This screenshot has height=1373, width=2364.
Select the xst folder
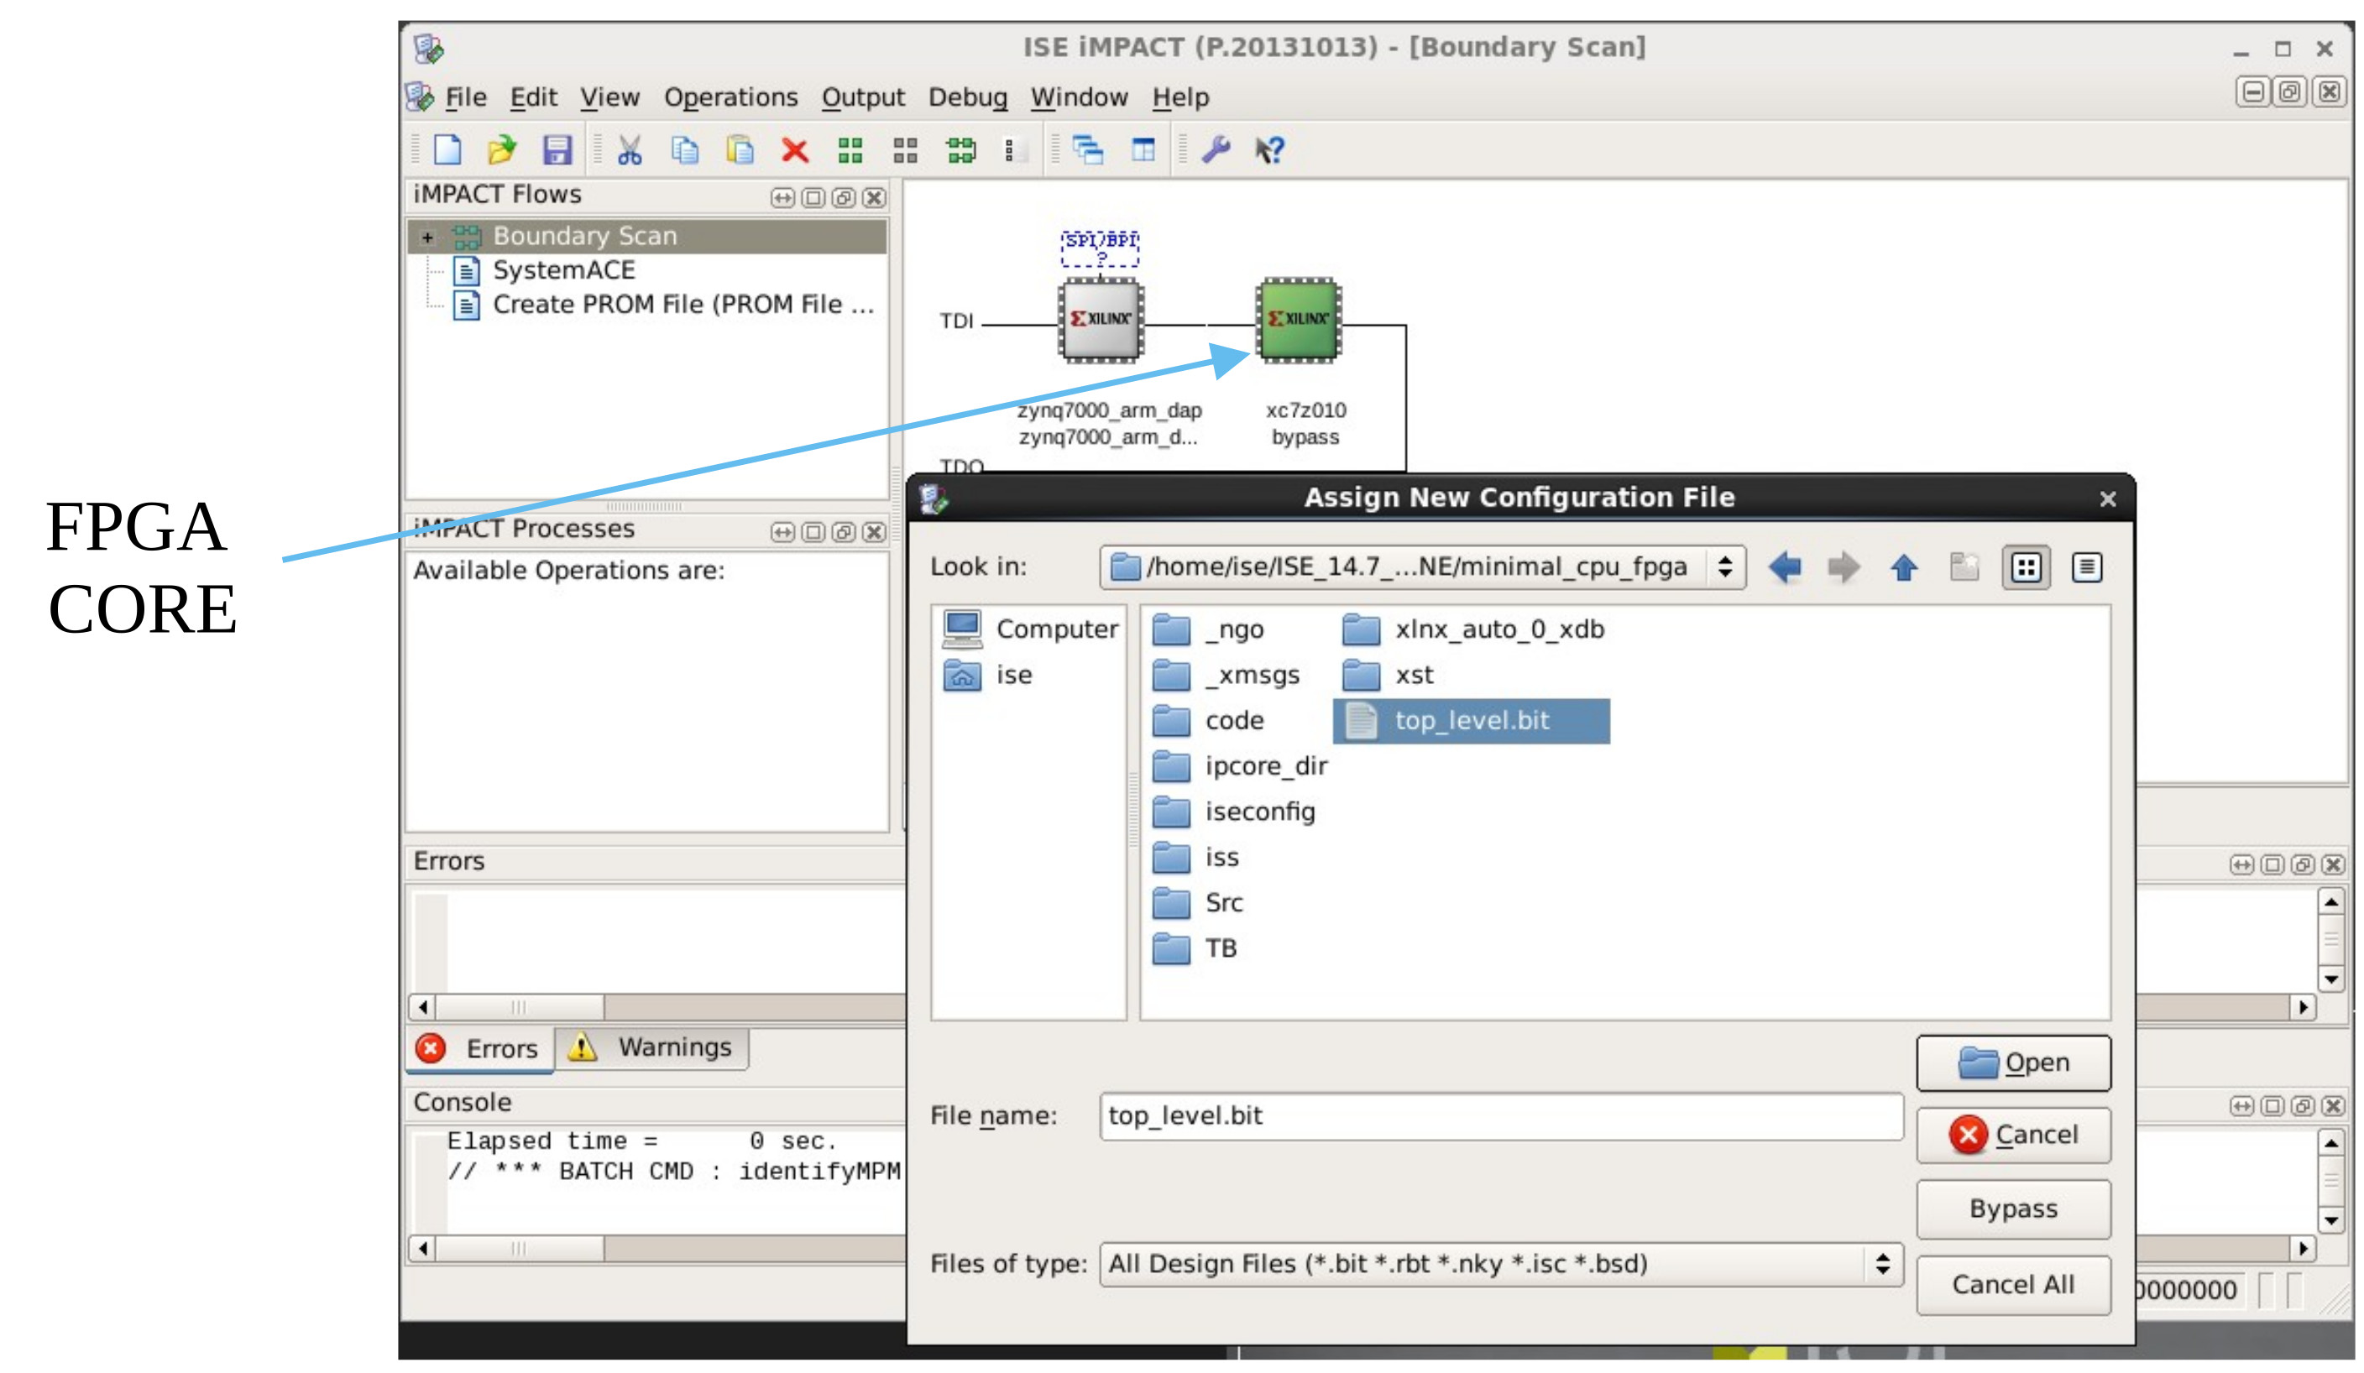click(x=1388, y=676)
